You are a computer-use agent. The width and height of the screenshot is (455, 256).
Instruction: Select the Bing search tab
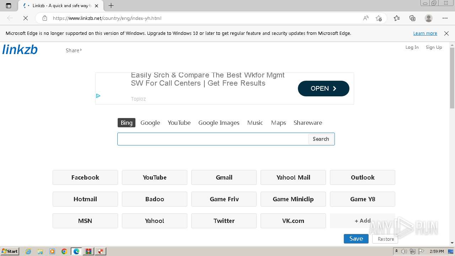127,123
